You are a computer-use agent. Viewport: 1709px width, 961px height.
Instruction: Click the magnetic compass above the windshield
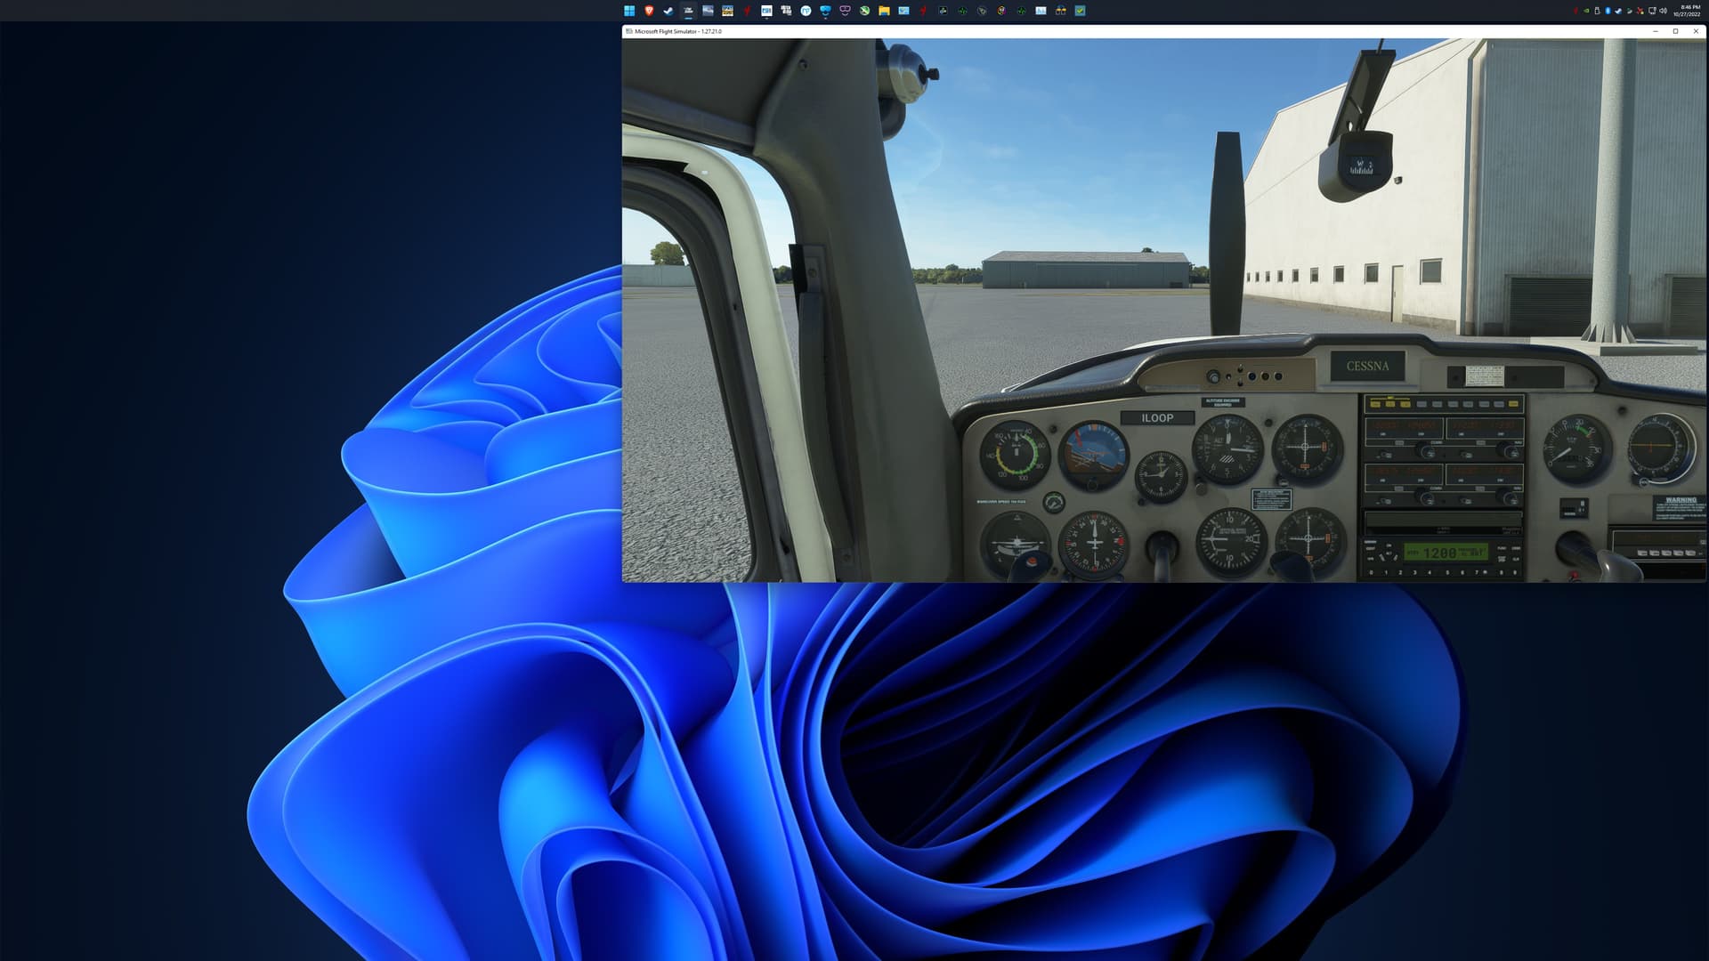coord(1360,166)
